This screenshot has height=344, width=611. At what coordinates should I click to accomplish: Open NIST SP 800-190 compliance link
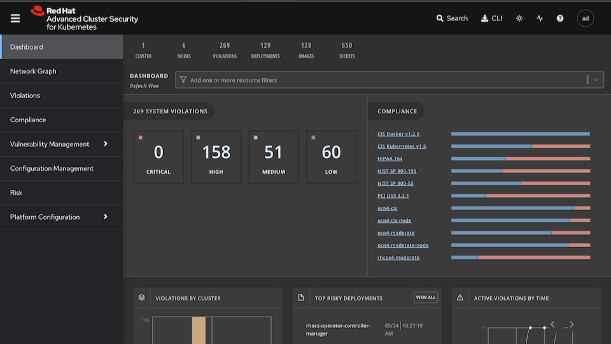[397, 171]
